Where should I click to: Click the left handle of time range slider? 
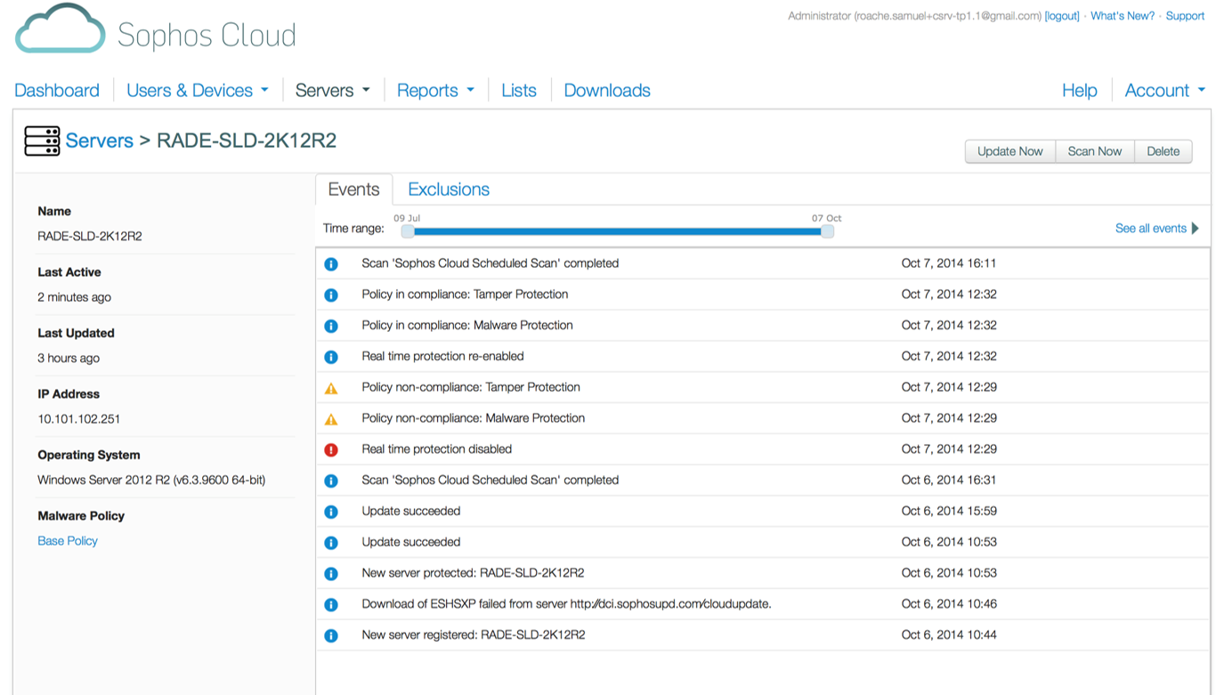(x=408, y=231)
